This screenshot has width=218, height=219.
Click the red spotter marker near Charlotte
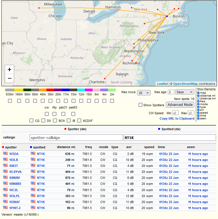click(105, 79)
